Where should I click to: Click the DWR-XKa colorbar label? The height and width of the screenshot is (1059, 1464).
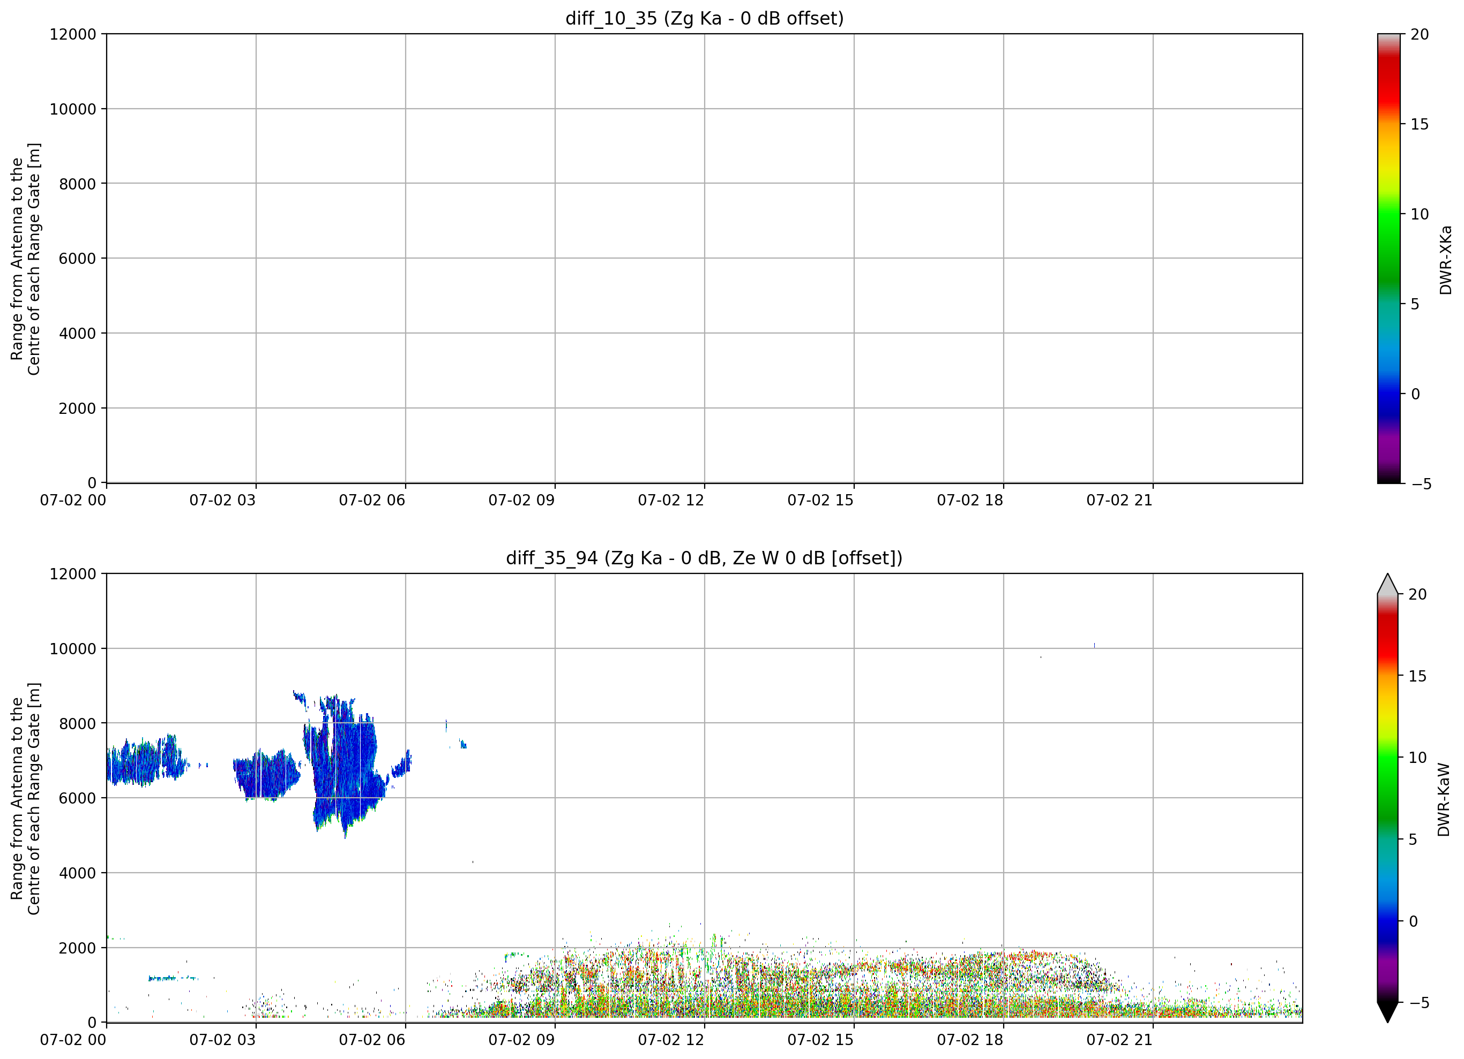tap(1445, 260)
